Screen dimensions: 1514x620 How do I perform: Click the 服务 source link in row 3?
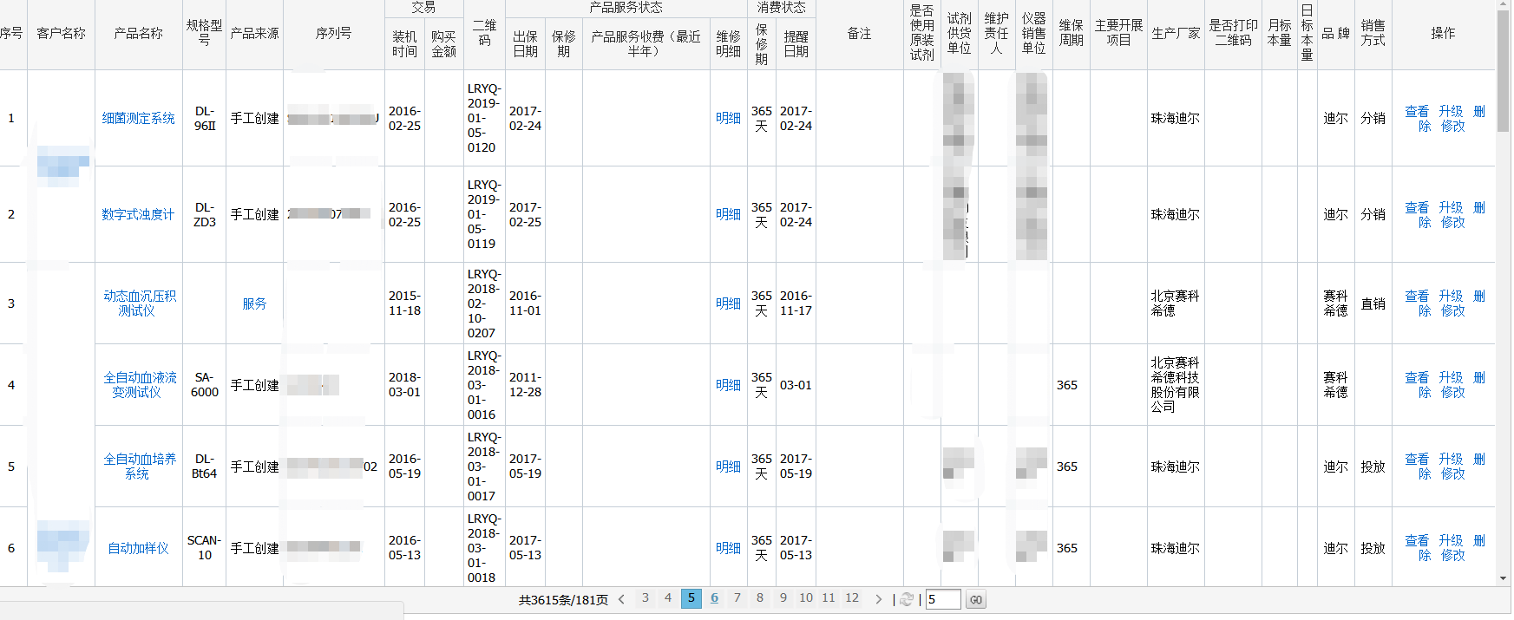tap(254, 303)
